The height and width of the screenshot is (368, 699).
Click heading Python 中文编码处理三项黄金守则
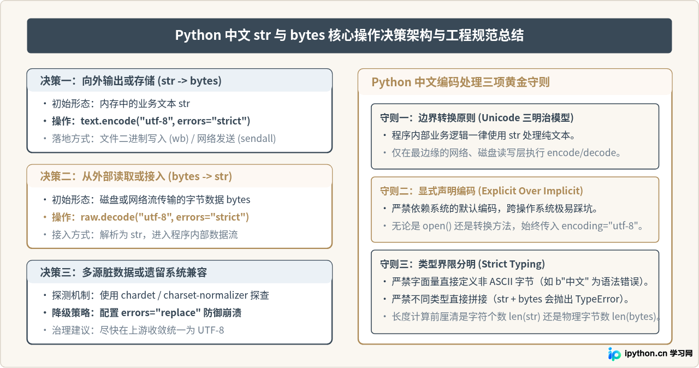click(460, 82)
